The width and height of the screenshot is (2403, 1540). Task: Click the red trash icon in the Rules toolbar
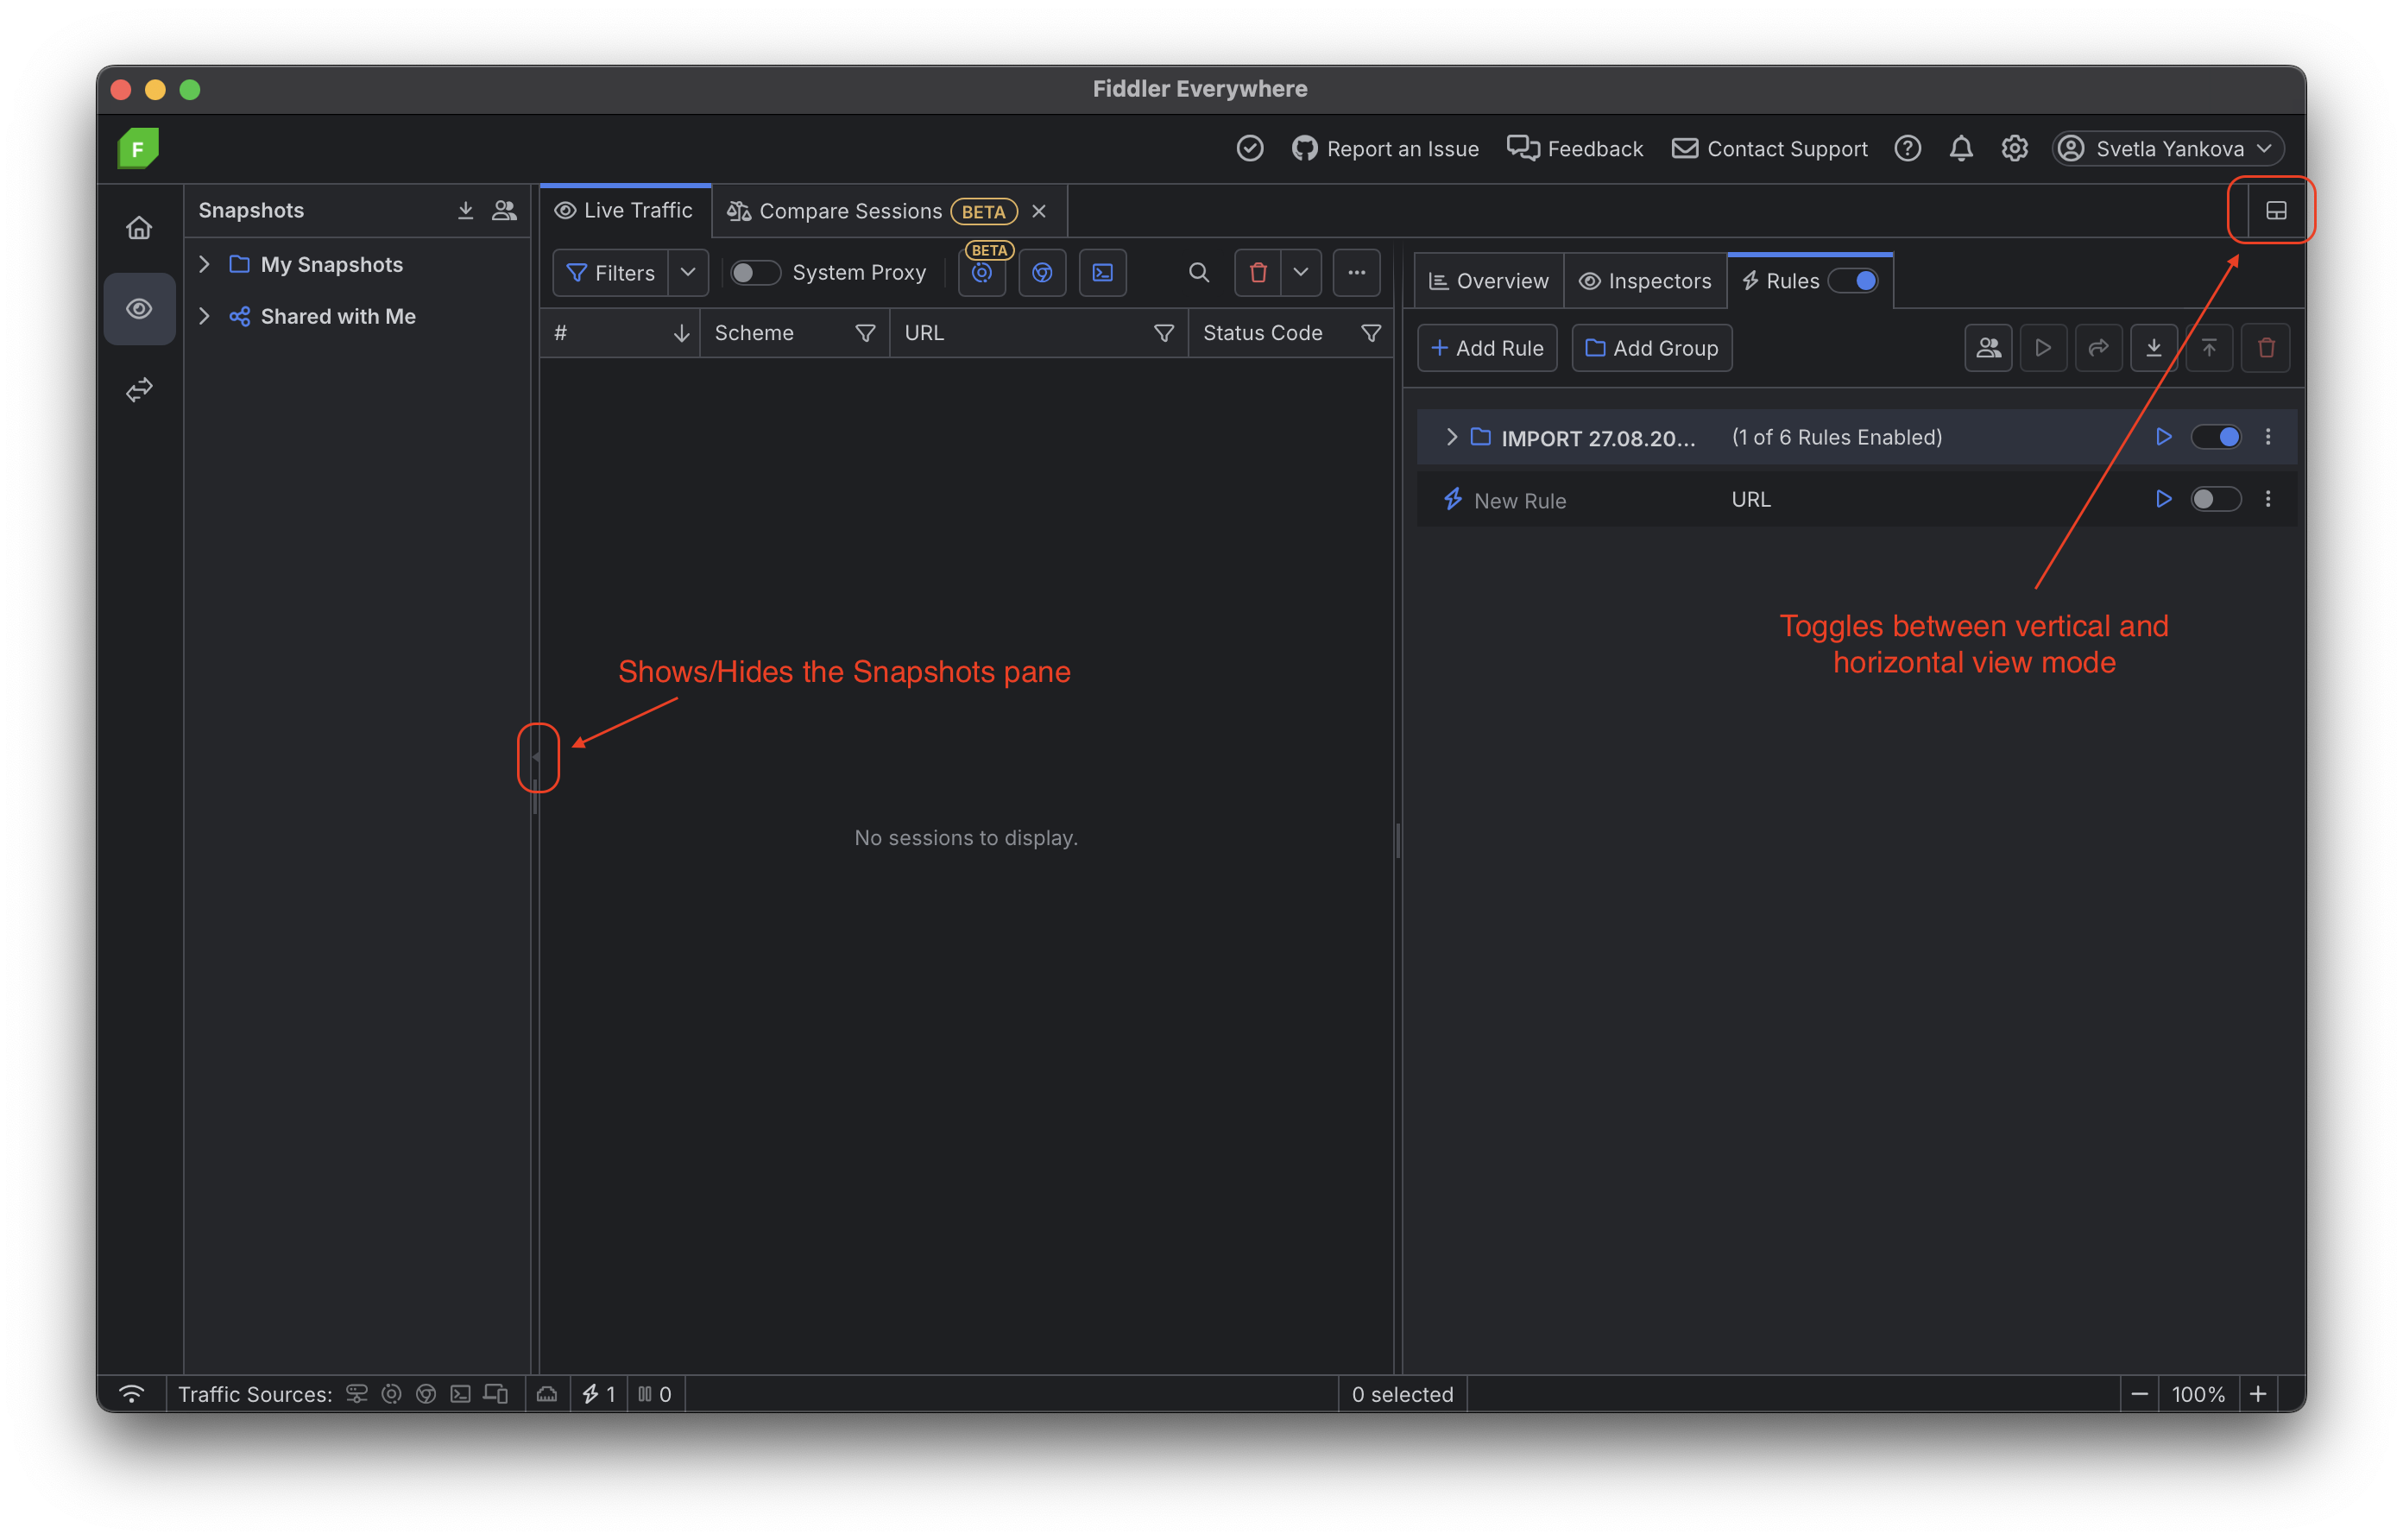tap(2266, 348)
